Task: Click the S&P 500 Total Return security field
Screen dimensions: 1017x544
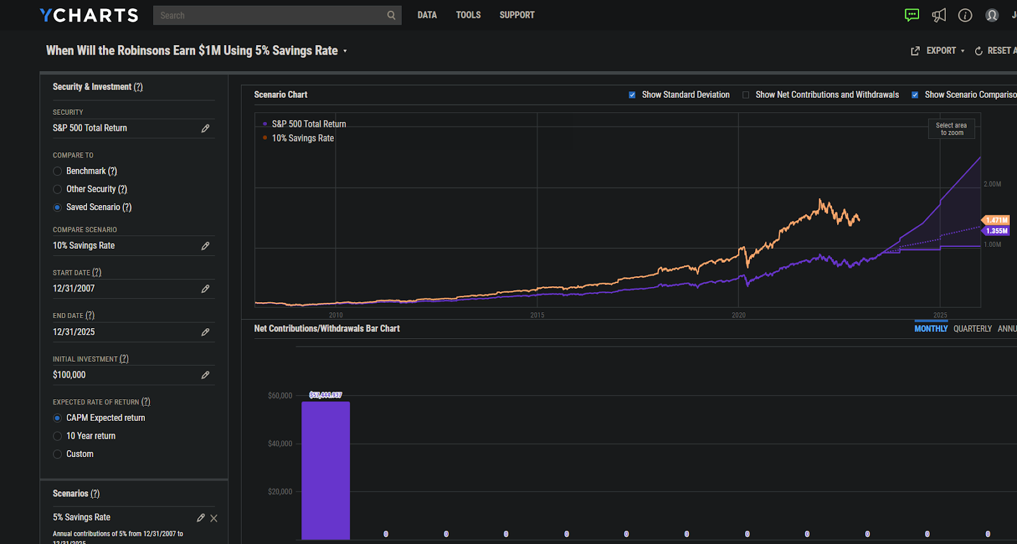Action: pos(133,128)
